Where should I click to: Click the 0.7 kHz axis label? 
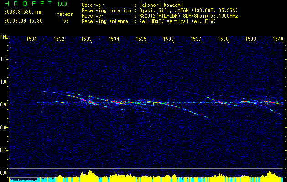click(4, 150)
